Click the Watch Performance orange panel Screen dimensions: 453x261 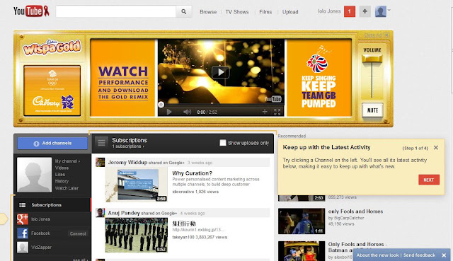pos(122,78)
